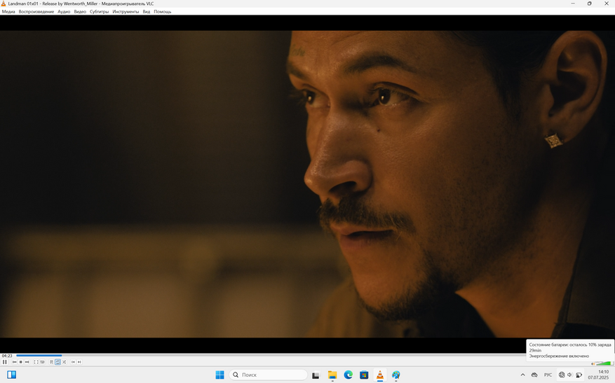Toggle fullscreen video mode
Viewport: 615px width, 383px height.
pyautogui.click(x=36, y=362)
